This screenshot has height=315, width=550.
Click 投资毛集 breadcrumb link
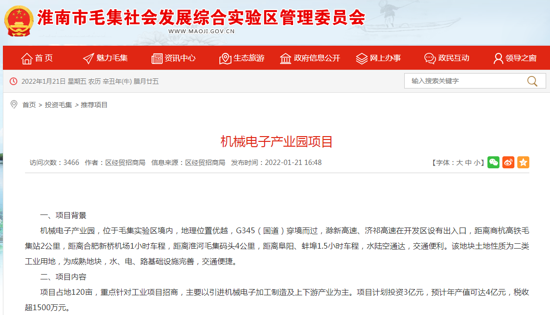pos(58,105)
